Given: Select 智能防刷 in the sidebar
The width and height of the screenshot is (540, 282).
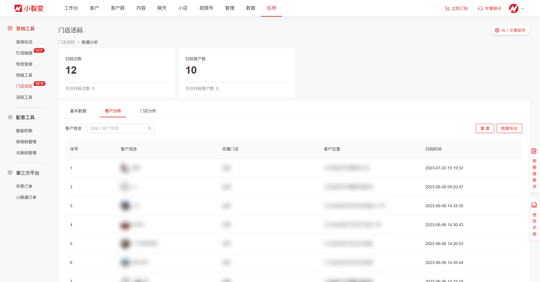Looking at the screenshot, I should pyautogui.click(x=24, y=131).
